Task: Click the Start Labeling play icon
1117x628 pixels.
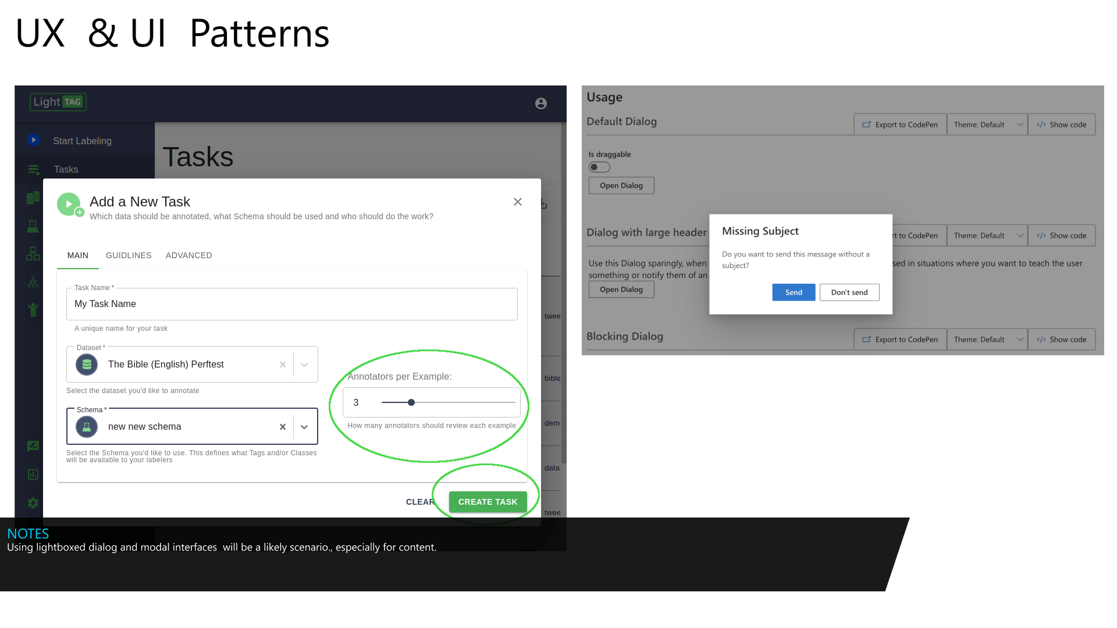Action: [x=34, y=140]
